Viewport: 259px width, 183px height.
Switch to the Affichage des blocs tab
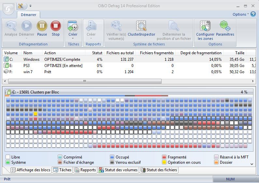click(x=30, y=170)
